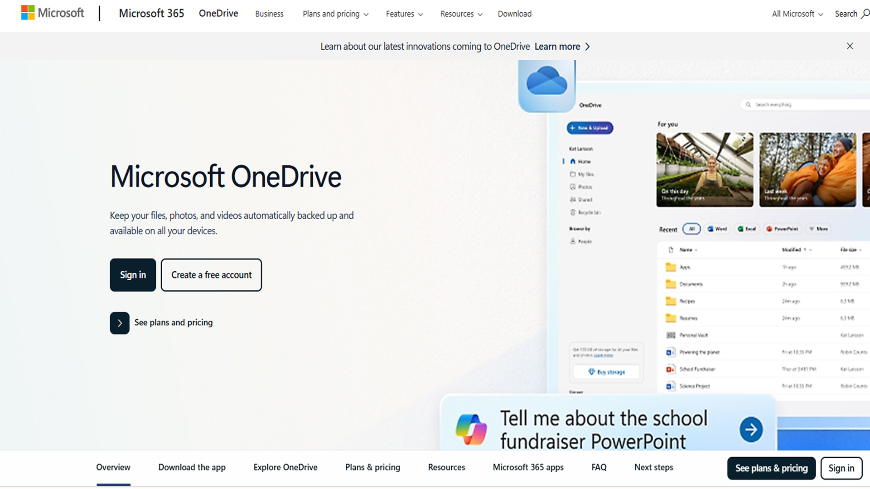Image resolution: width=870 pixels, height=489 pixels.
Task: Click the See plans & pricing bottom button
Action: coord(771,468)
